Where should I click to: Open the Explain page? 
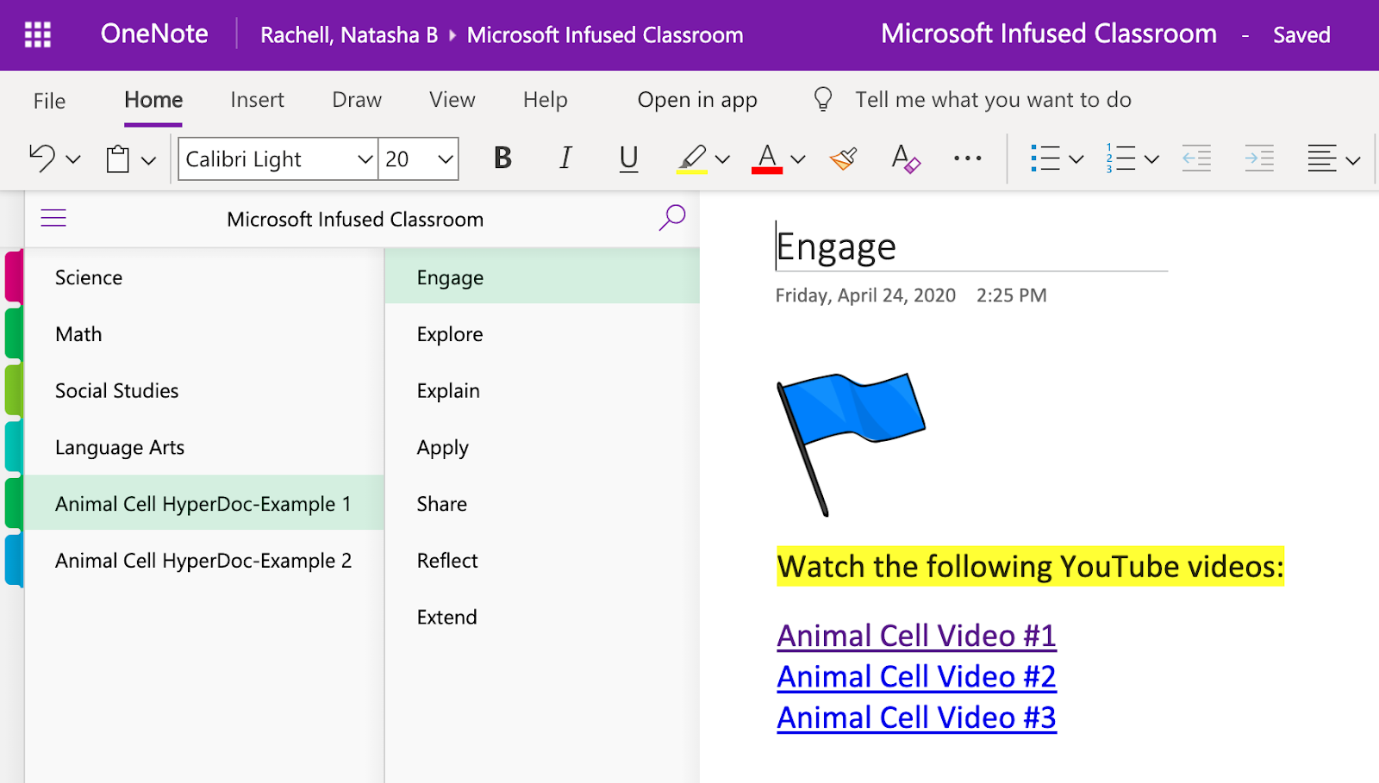(x=542, y=391)
